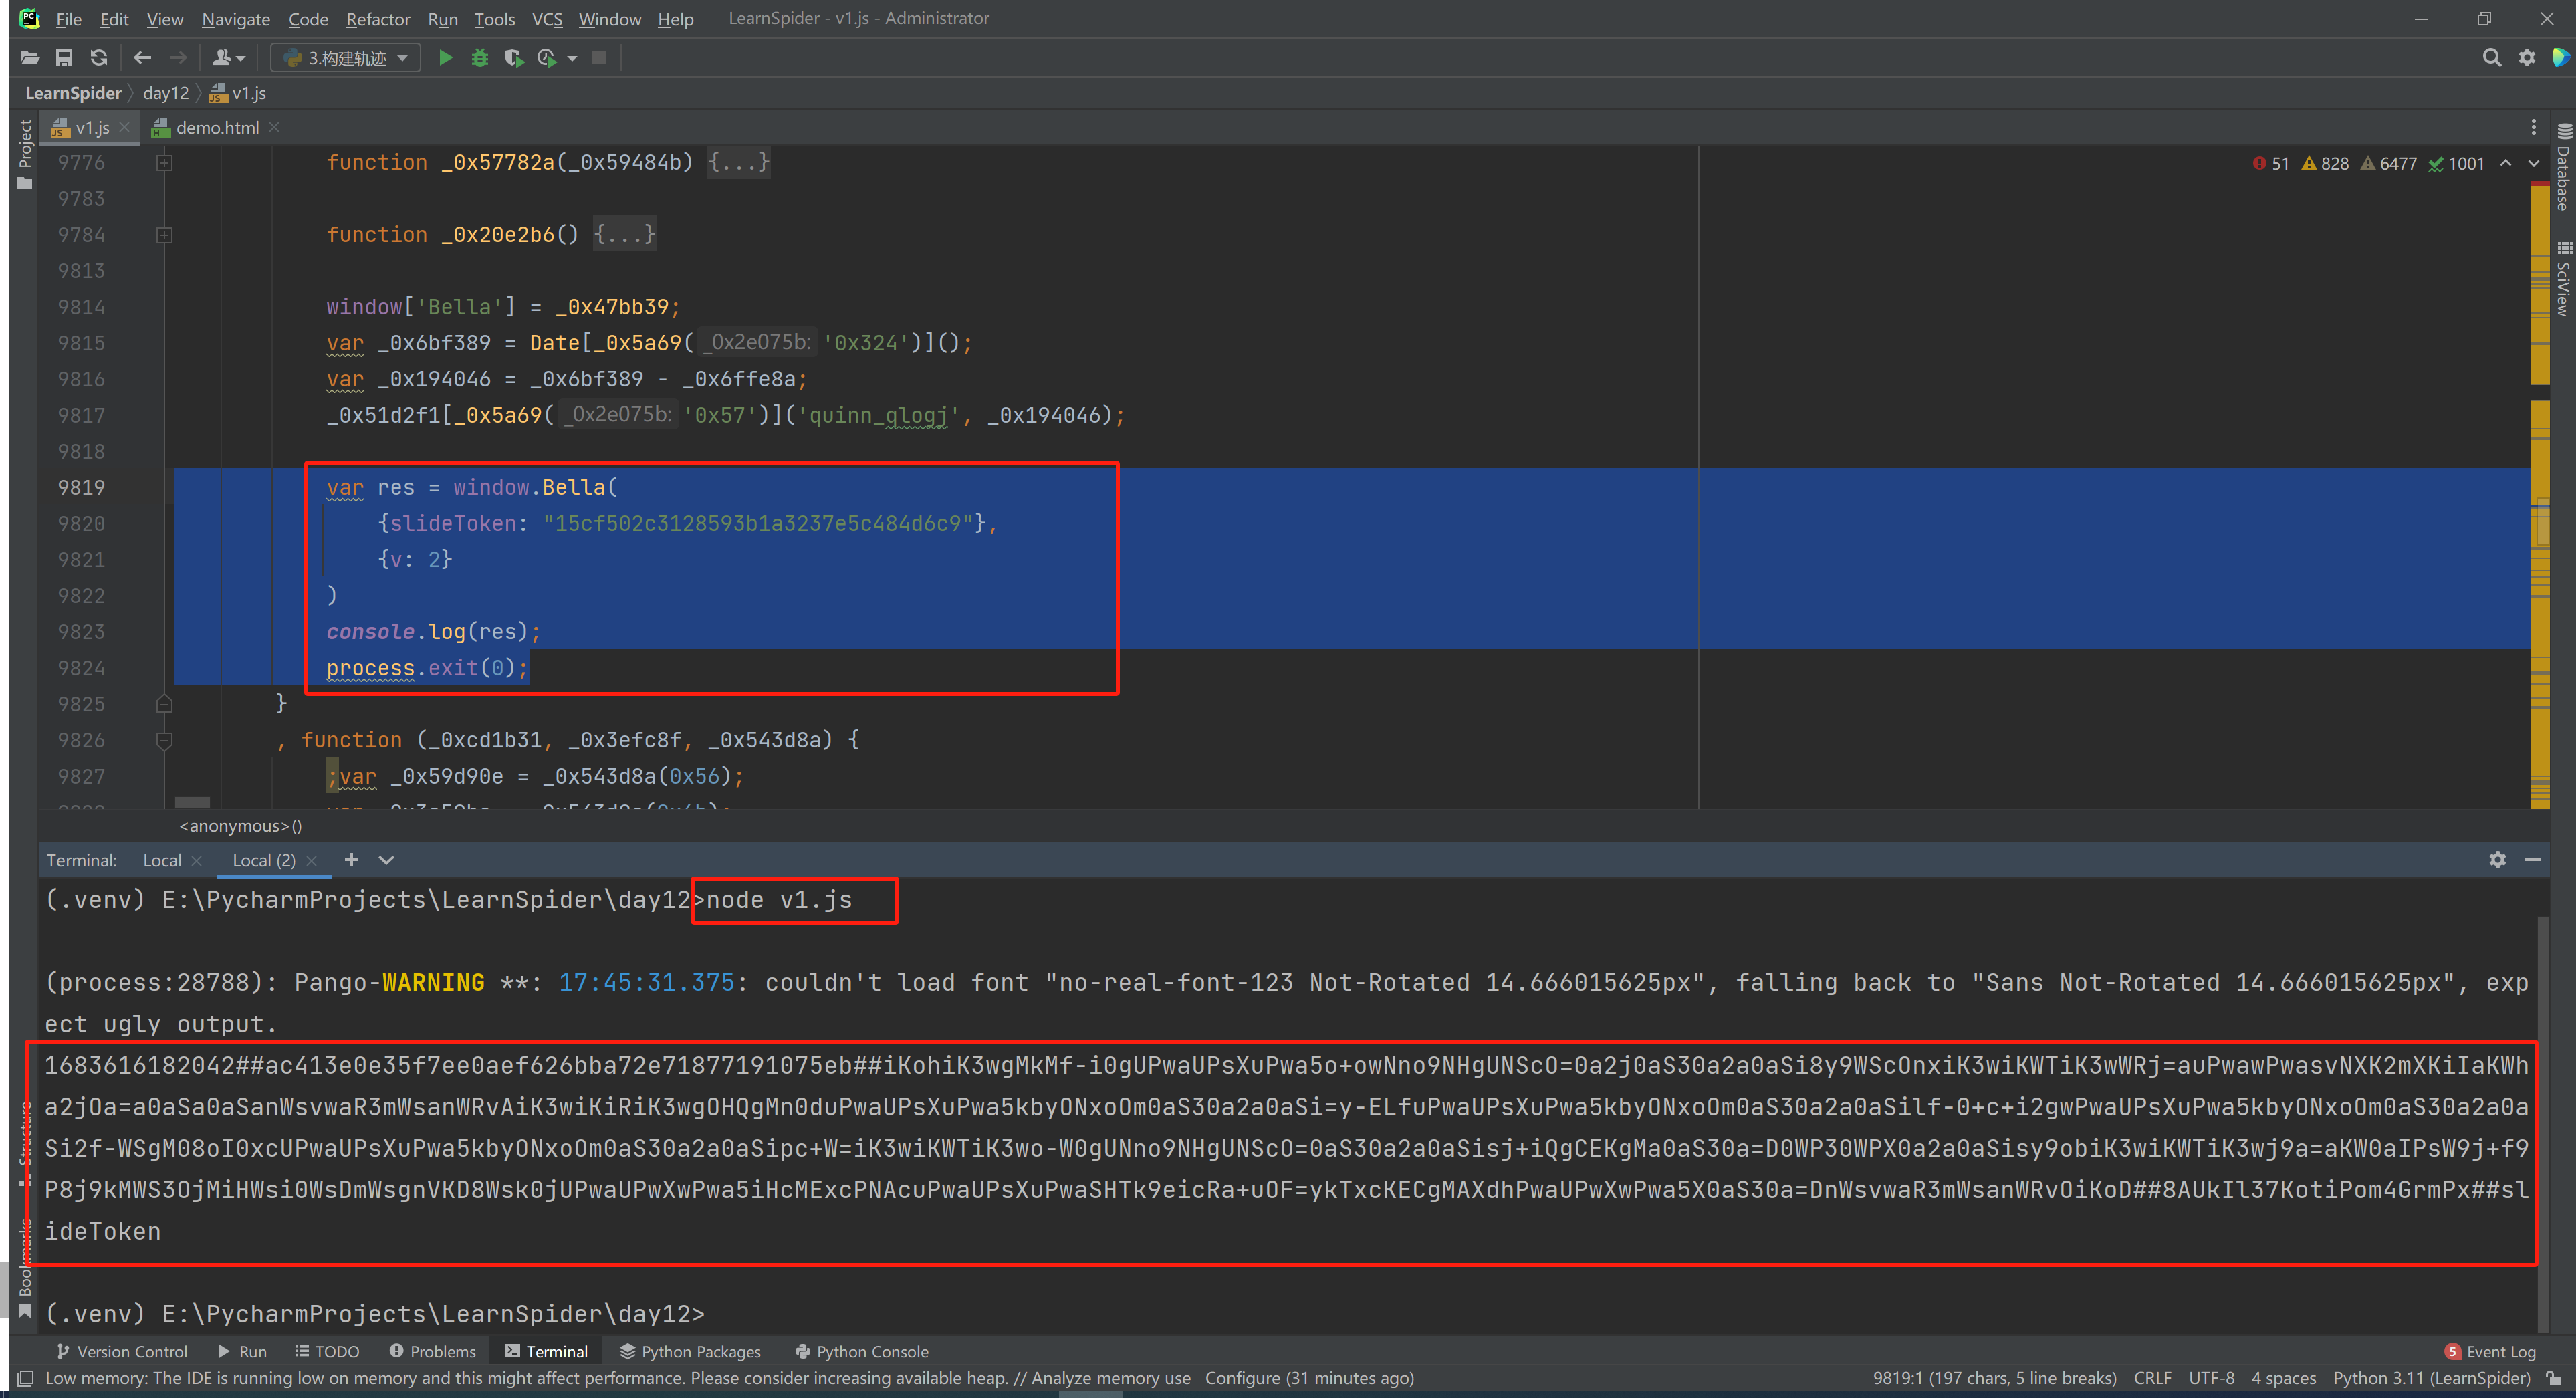Run with coverage shield icon
2576x1398 pixels.
514,58
